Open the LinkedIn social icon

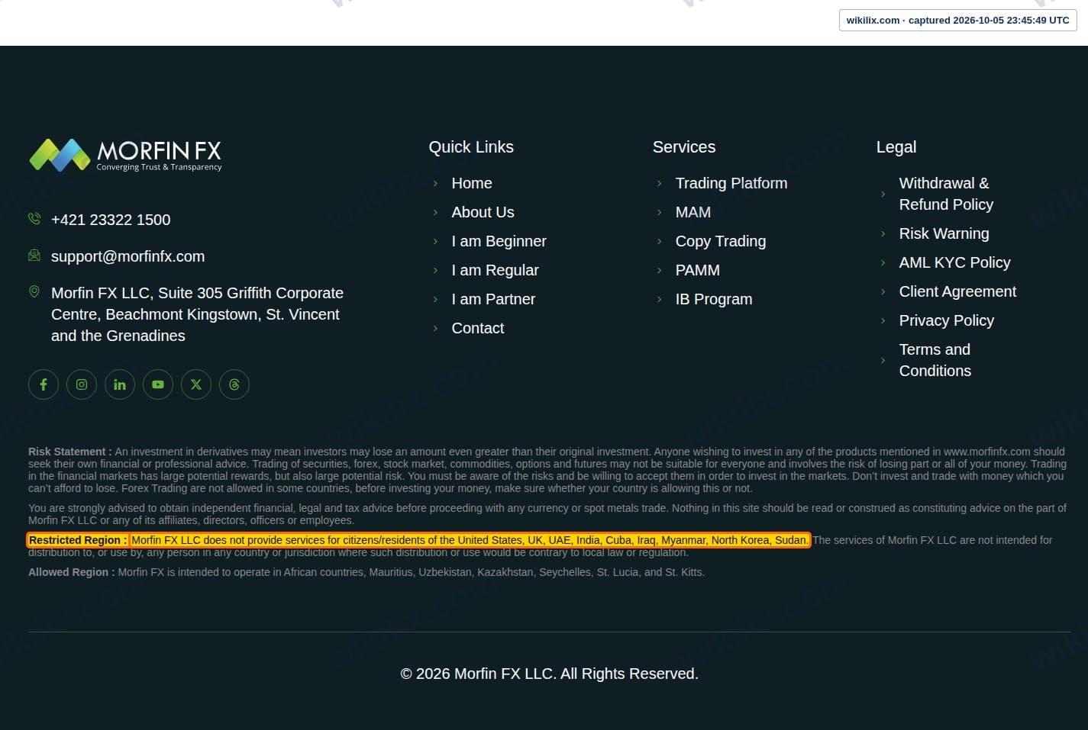pyautogui.click(x=120, y=384)
